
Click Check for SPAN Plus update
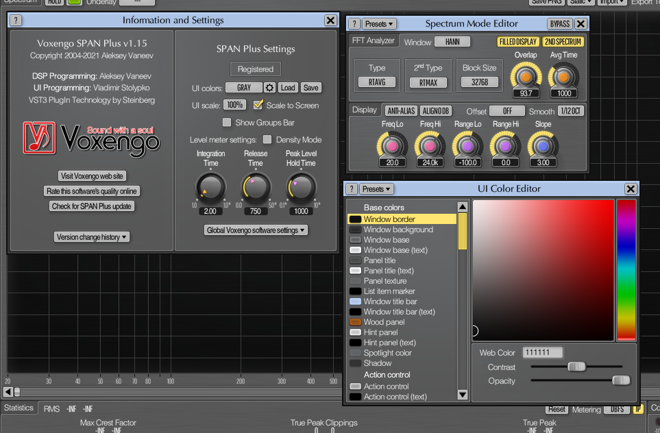point(92,206)
